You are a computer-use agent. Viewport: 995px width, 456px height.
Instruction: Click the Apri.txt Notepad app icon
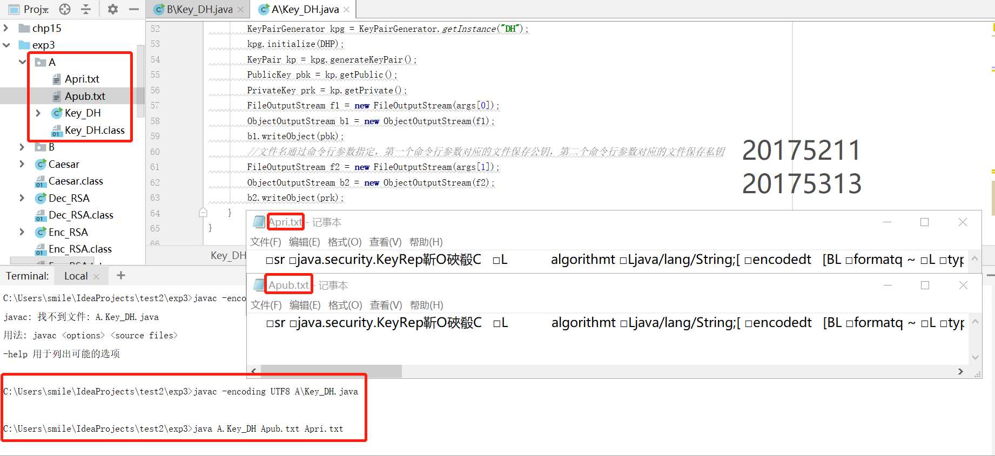259,222
